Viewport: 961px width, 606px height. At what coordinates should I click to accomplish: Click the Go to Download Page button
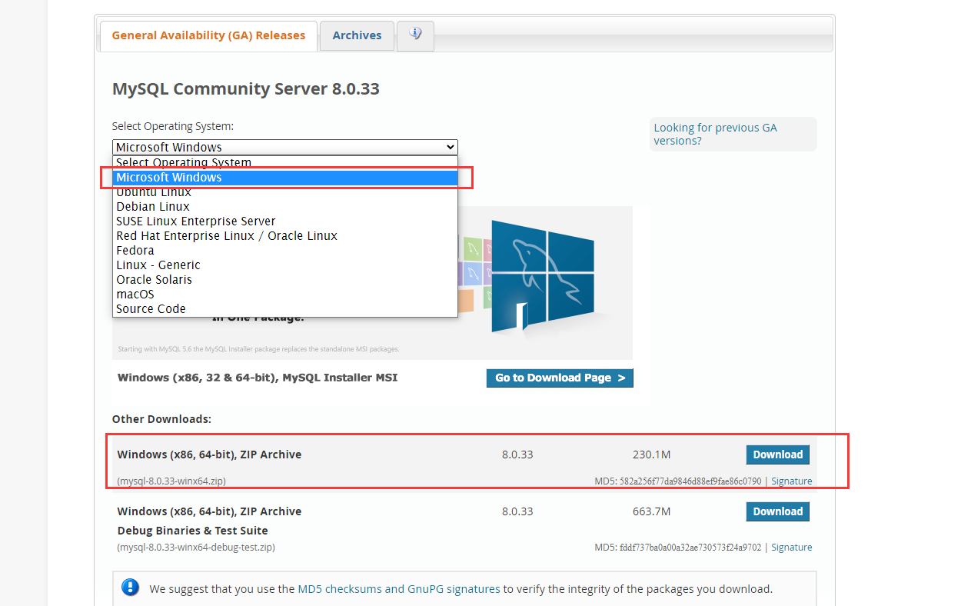(560, 378)
